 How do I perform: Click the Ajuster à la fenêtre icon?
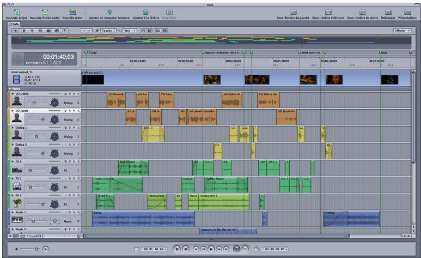point(146,12)
